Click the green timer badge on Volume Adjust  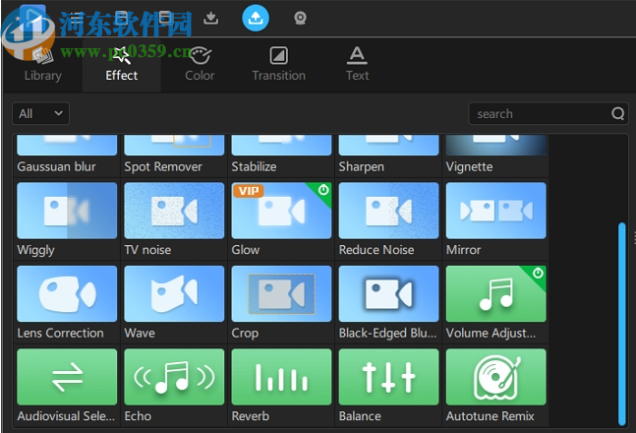click(538, 273)
